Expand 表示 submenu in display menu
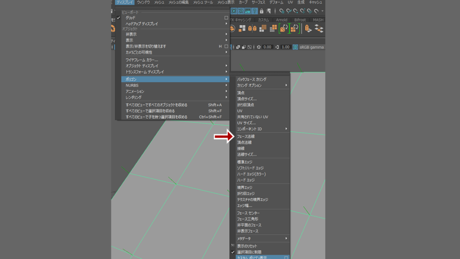 point(175,40)
